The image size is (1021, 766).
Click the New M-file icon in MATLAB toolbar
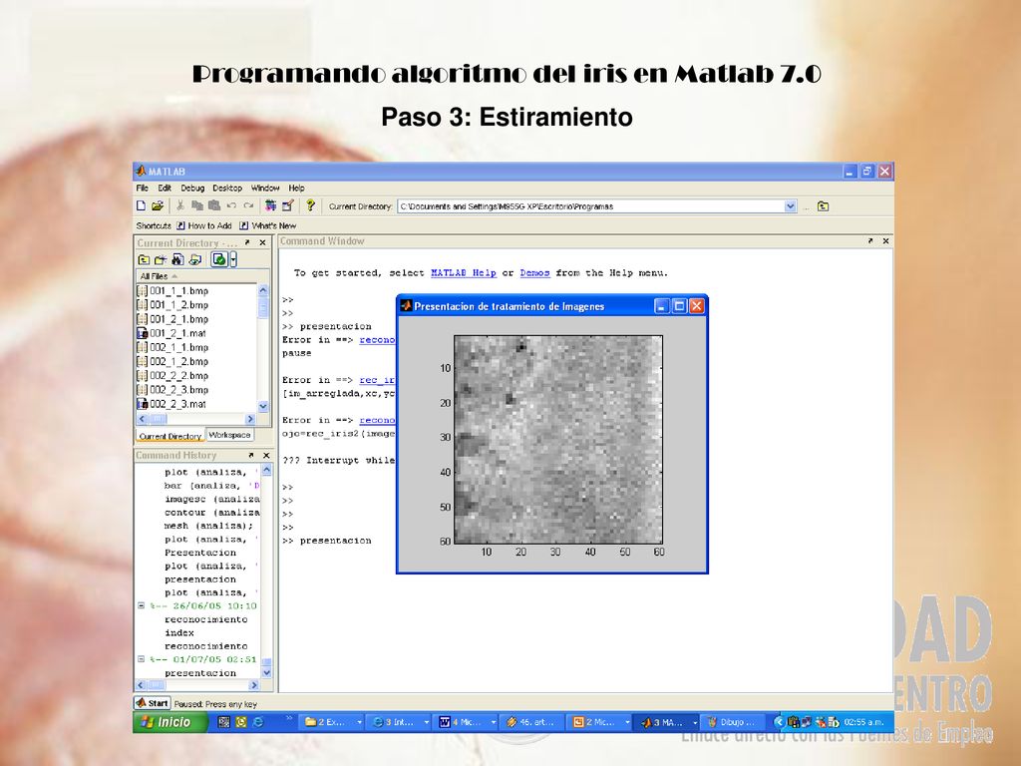tap(142, 205)
